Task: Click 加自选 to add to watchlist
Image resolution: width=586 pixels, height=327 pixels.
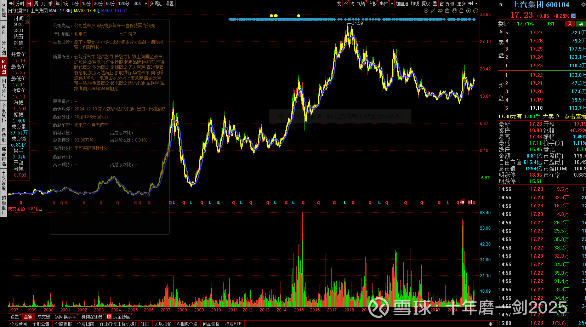Action: (402, 4)
